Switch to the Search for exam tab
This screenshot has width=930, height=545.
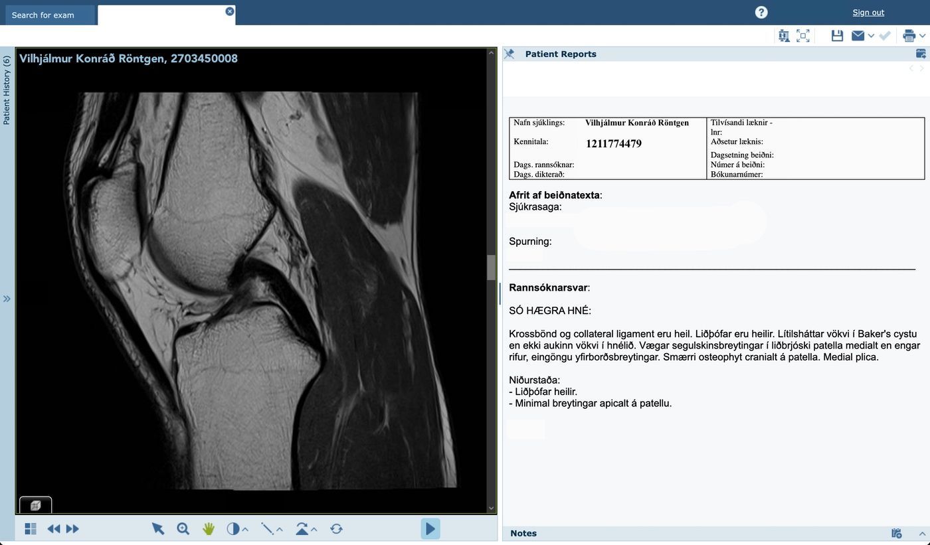click(x=43, y=15)
